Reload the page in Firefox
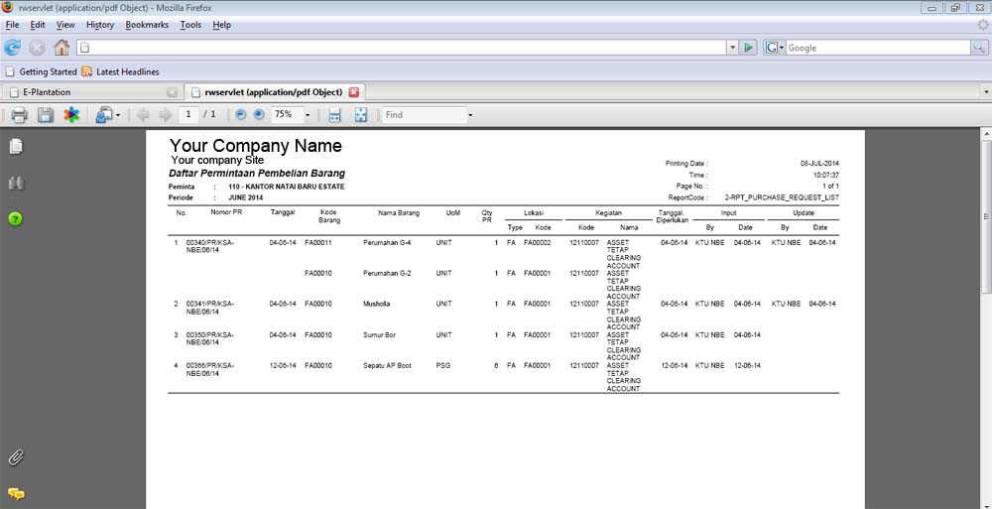Viewport: 992px width, 509px height. tap(13, 48)
